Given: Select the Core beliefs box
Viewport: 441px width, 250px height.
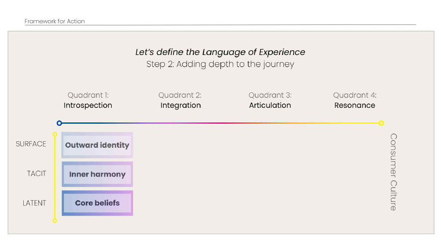Looking at the screenshot, I should pos(97,203).
